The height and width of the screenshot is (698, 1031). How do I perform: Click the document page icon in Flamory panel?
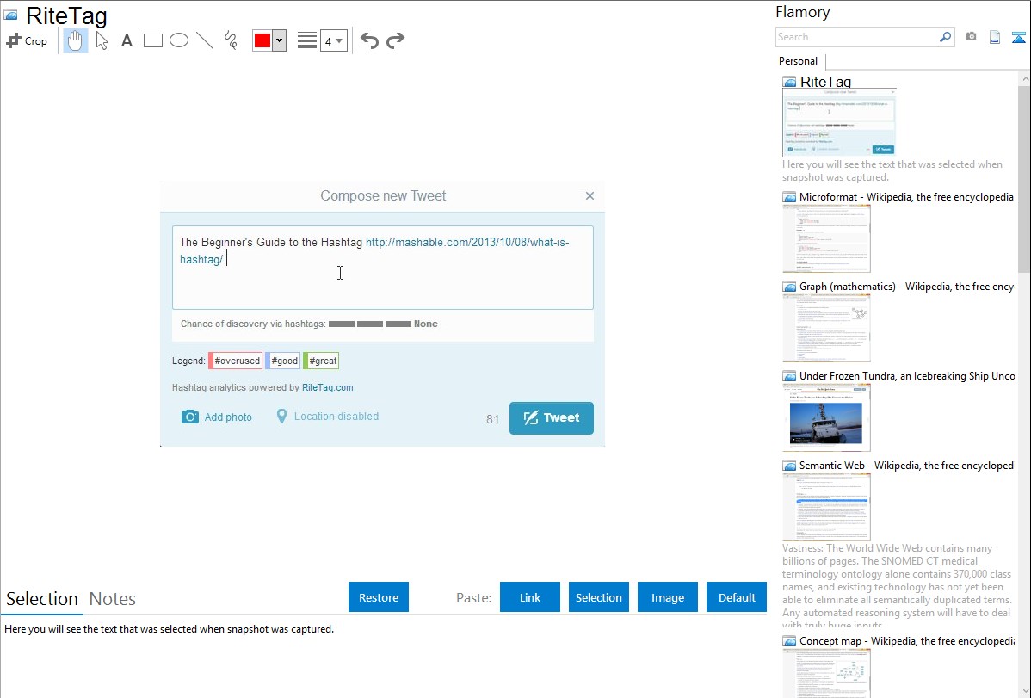(995, 37)
